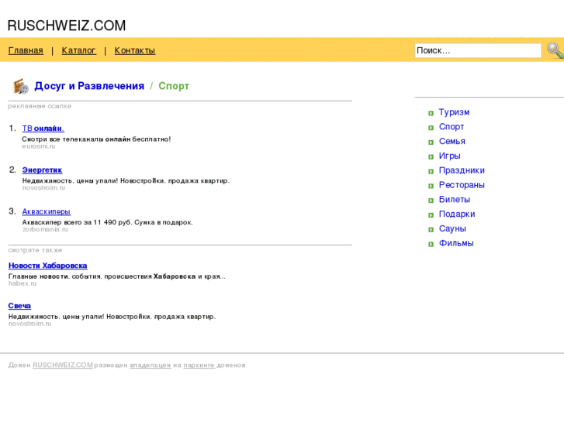564x422 pixels.
Task: Go to the Подарки category
Action: [x=457, y=214]
